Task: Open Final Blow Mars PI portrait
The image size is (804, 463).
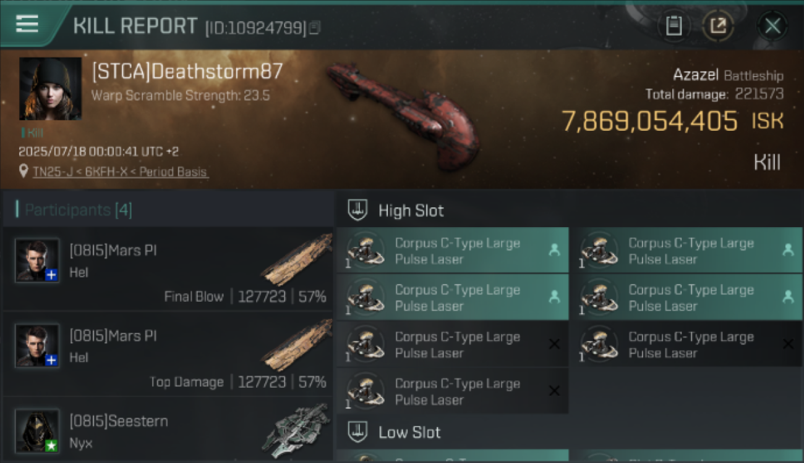Action: pyautogui.click(x=37, y=261)
